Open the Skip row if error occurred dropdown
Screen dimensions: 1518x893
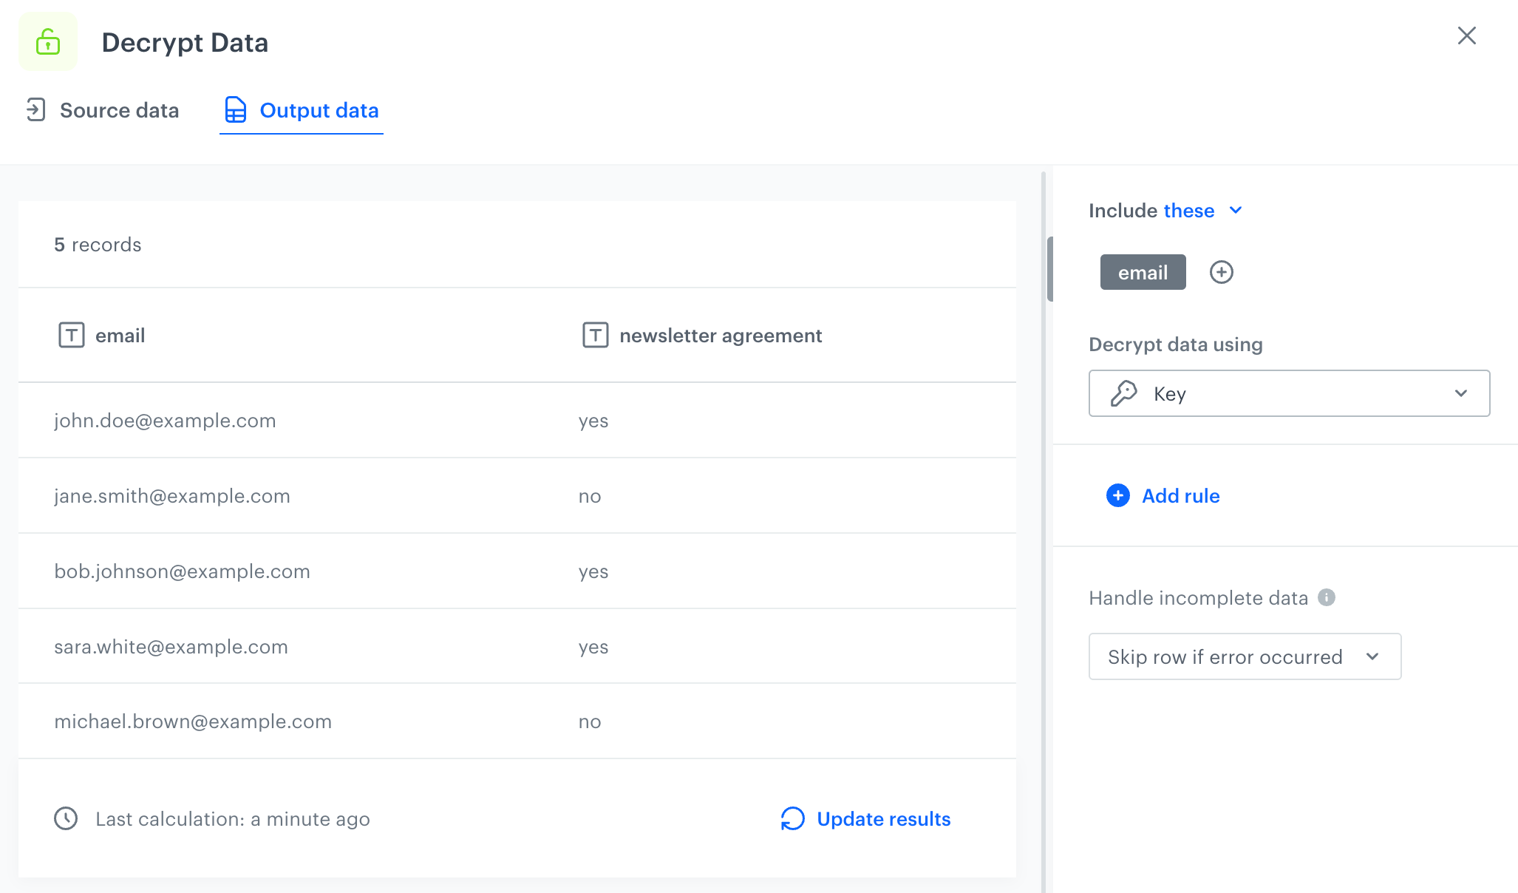pyautogui.click(x=1245, y=656)
